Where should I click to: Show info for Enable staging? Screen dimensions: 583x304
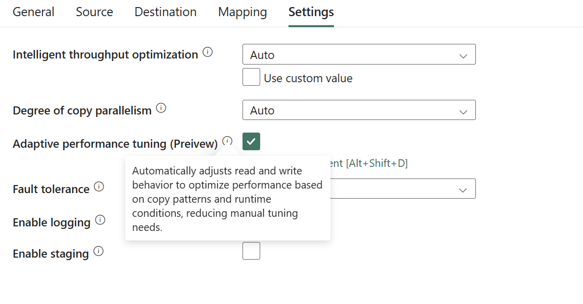tap(99, 252)
